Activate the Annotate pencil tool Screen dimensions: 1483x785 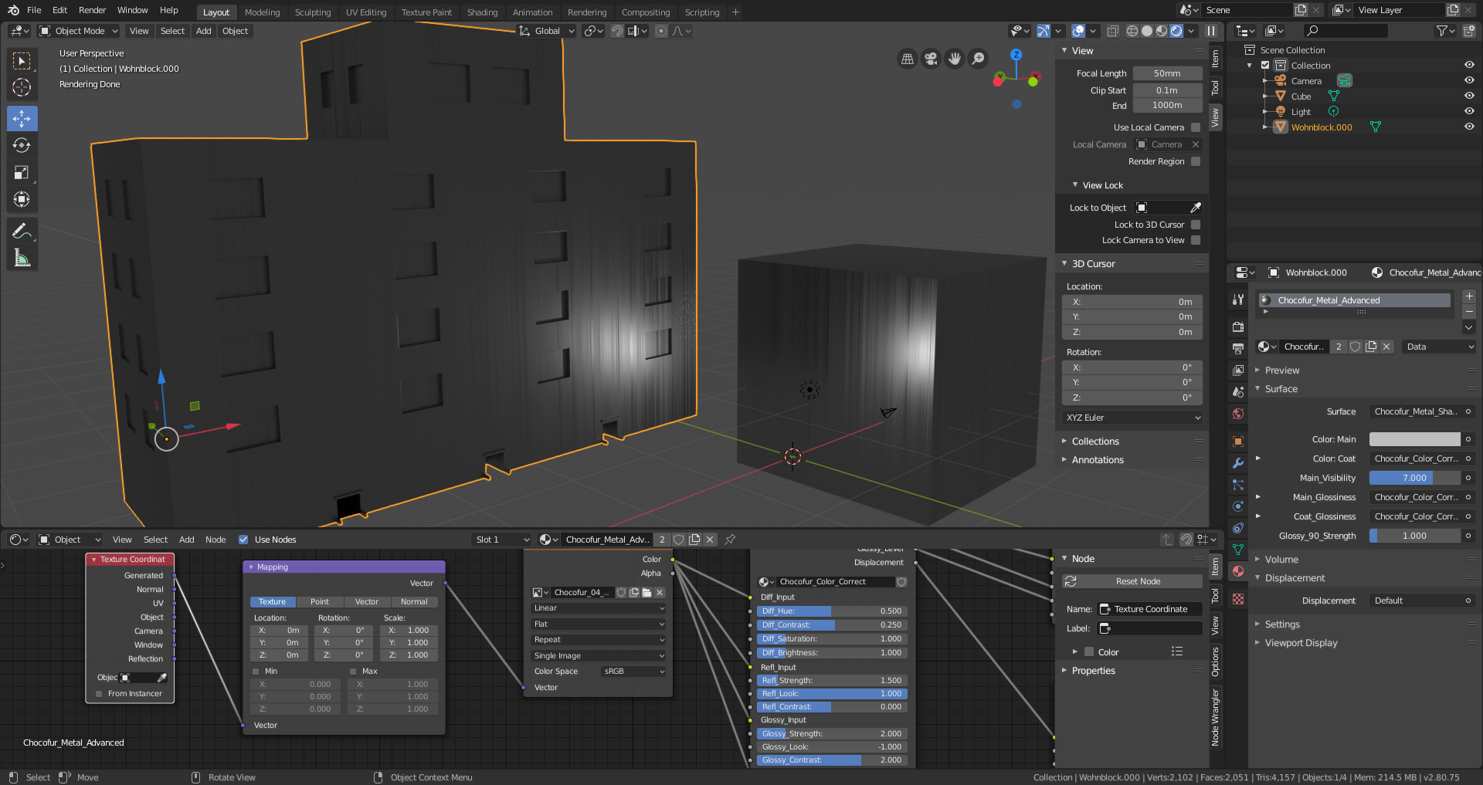(x=22, y=231)
